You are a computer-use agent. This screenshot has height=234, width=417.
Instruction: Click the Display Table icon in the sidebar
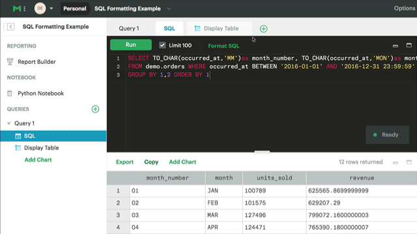tap(18, 148)
